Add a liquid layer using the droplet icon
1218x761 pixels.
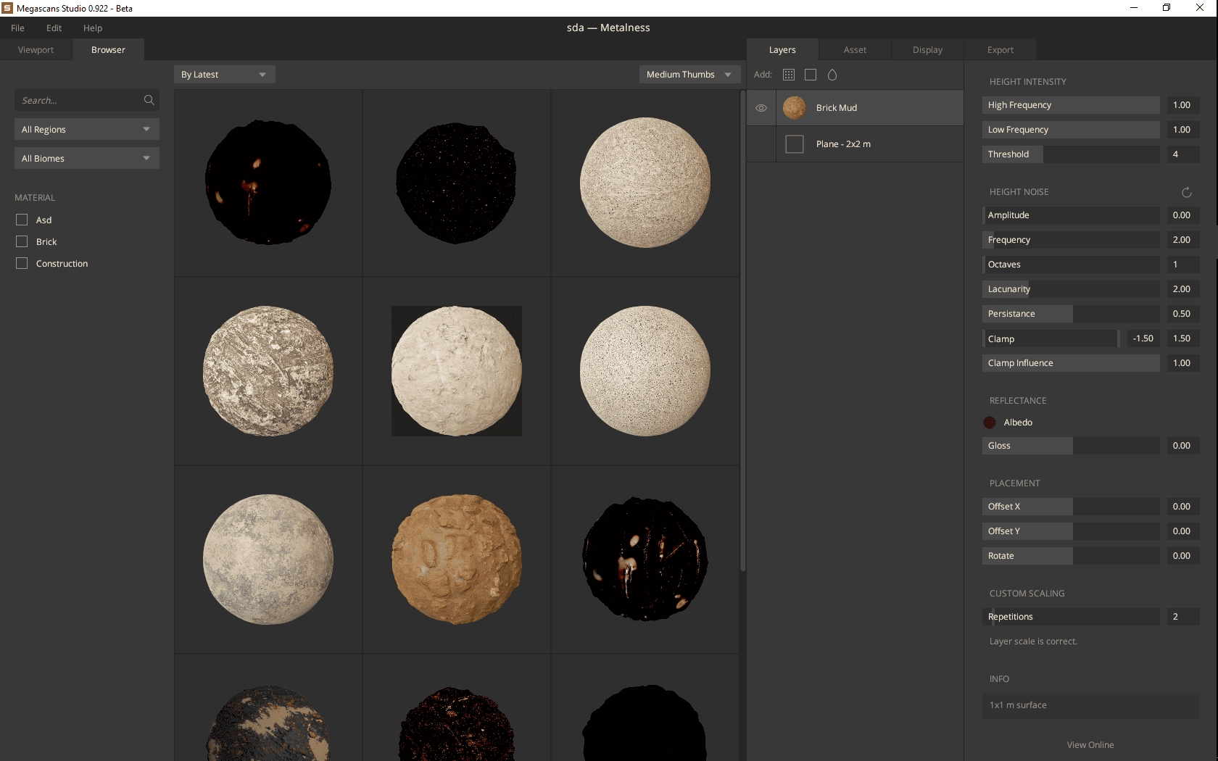pos(832,75)
